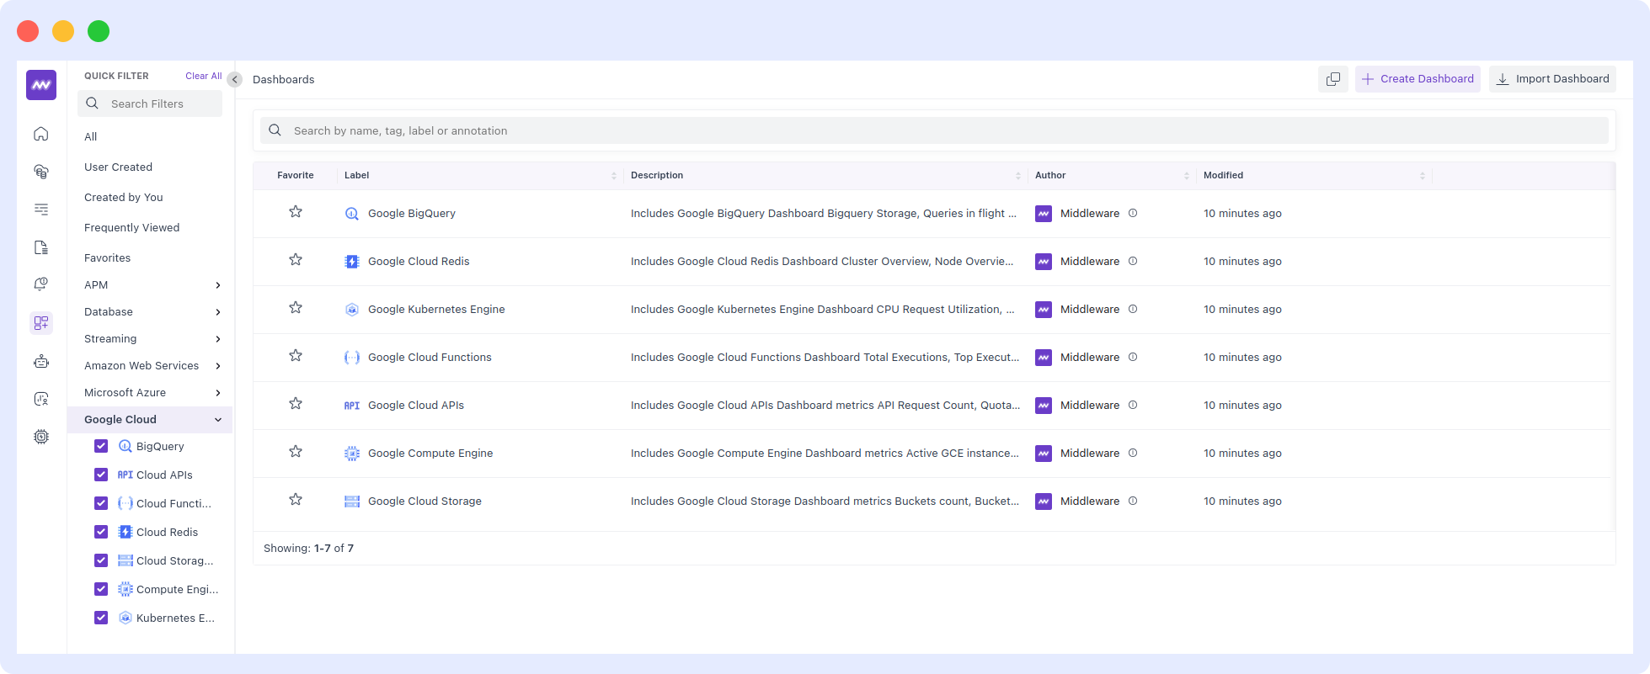Click the Google Kubernetes Engine description text
Viewport: 1650px width, 674px height.
[823, 309]
